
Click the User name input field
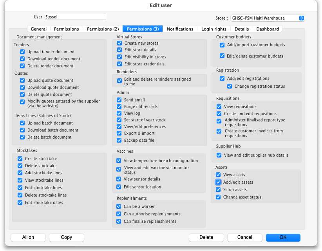75,17
